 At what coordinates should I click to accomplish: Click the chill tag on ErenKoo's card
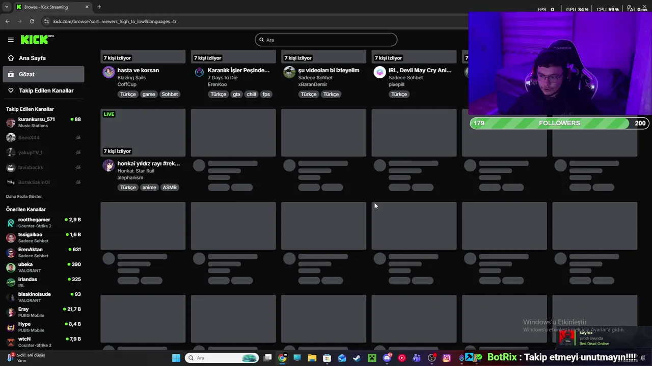251,94
